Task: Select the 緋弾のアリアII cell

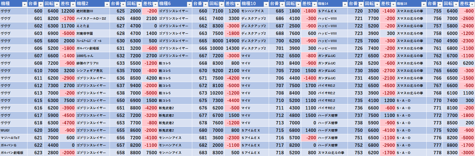Action: click(x=93, y=63)
